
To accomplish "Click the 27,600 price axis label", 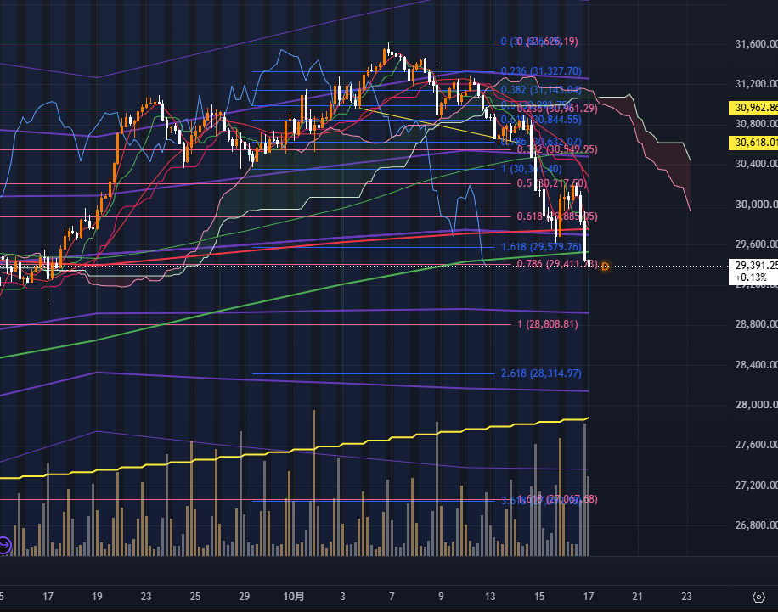I will click(x=756, y=445).
